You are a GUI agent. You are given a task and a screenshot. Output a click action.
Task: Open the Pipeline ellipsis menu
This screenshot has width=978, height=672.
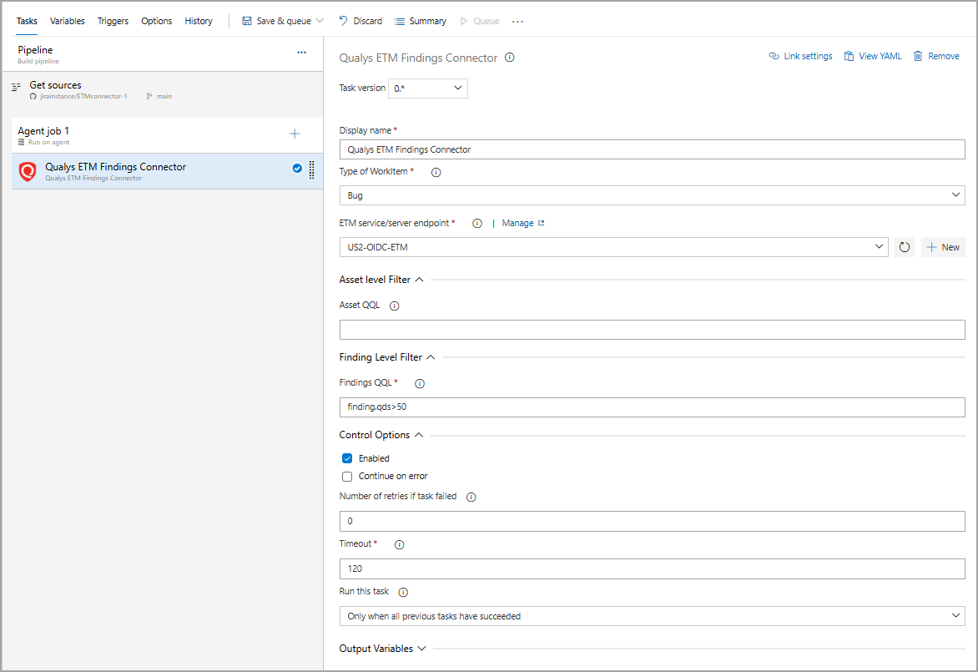point(301,52)
